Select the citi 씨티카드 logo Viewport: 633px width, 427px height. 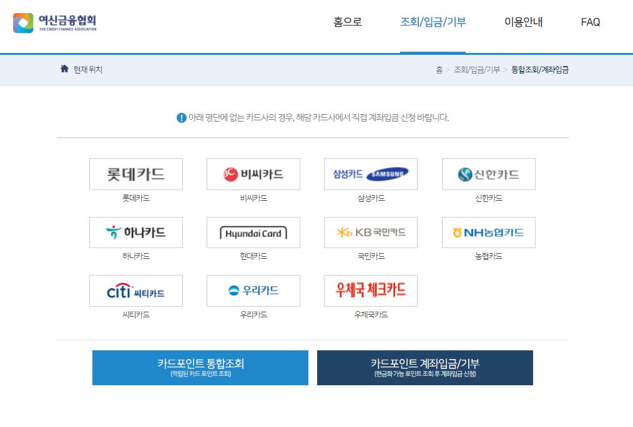point(136,290)
